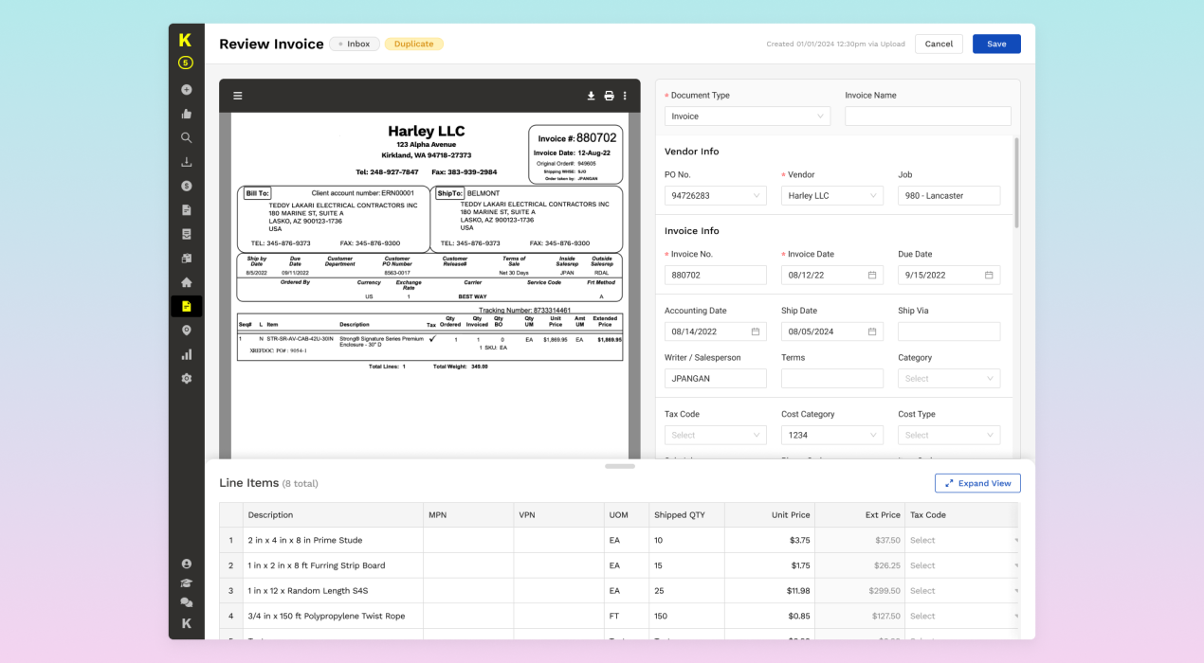This screenshot has height=663, width=1204.
Task: Open the Vendor dropdown showing Harley LLC
Action: pyautogui.click(x=831, y=196)
